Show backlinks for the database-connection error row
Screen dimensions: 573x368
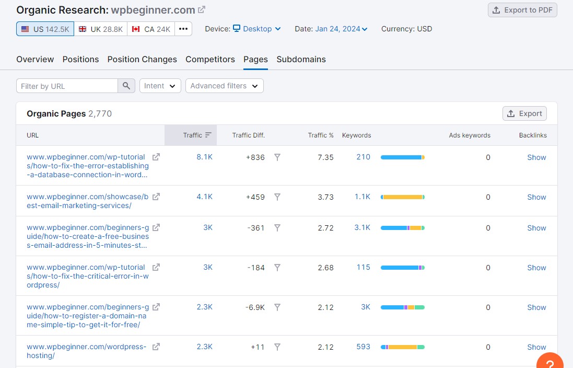coord(536,157)
